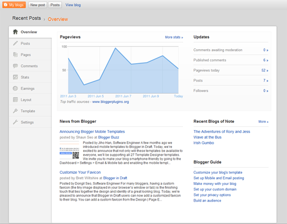Switch to the Stats sidebar section

pos(30,77)
